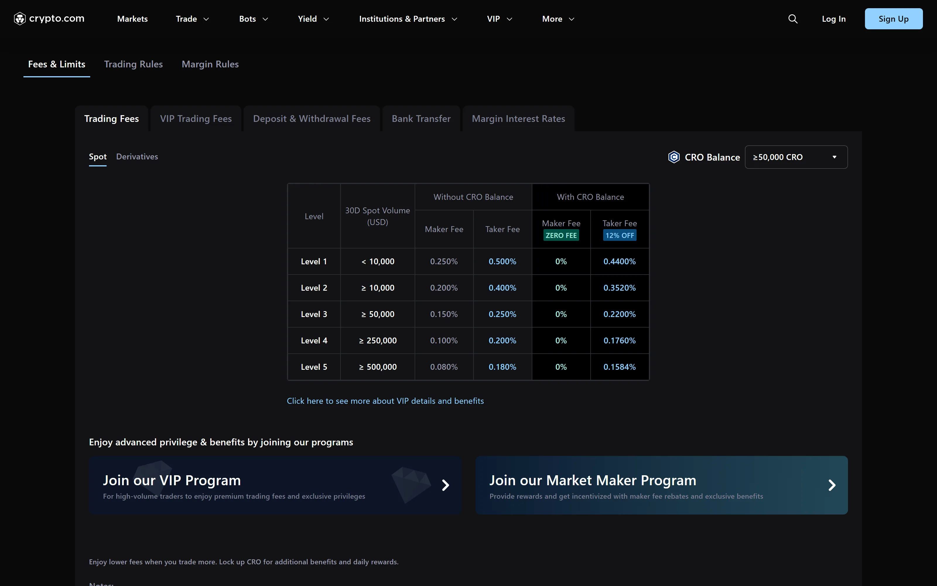937x586 pixels.
Task: Open the VIP Trading Fees tab
Action: point(196,119)
